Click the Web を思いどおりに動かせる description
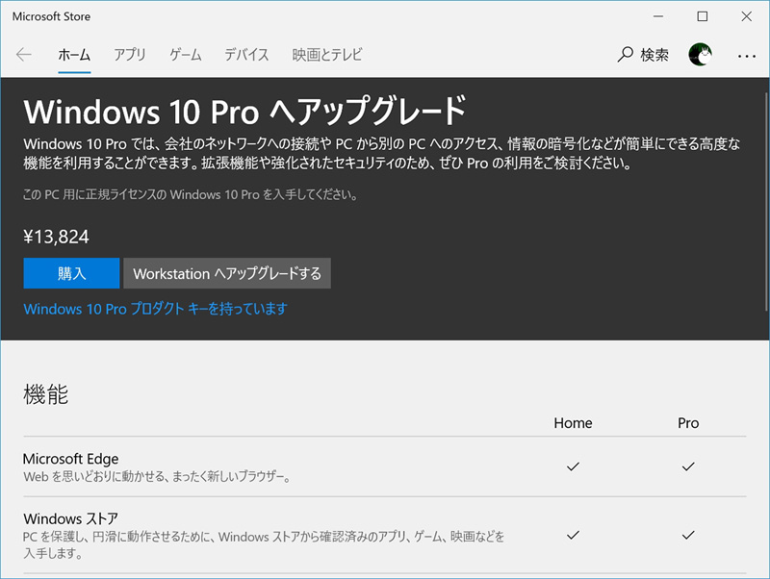The width and height of the screenshot is (770, 579). (x=157, y=476)
